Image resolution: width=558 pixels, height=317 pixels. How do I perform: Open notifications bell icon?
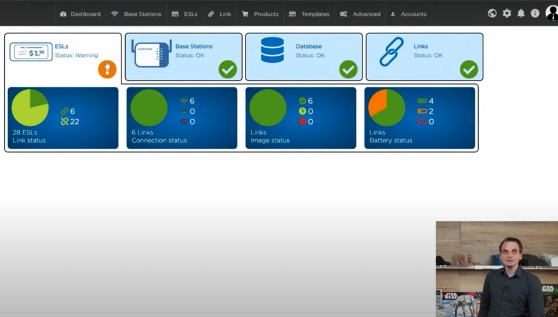click(521, 13)
